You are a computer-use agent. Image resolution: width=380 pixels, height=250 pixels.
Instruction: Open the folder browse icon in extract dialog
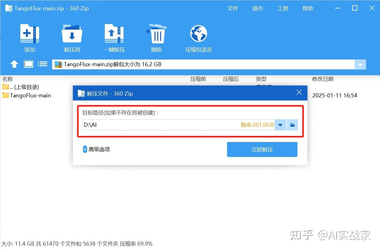(292, 125)
